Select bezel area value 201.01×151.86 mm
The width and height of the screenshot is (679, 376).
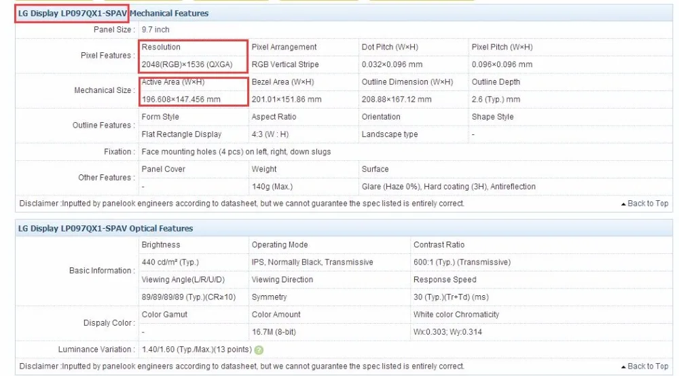287,100
